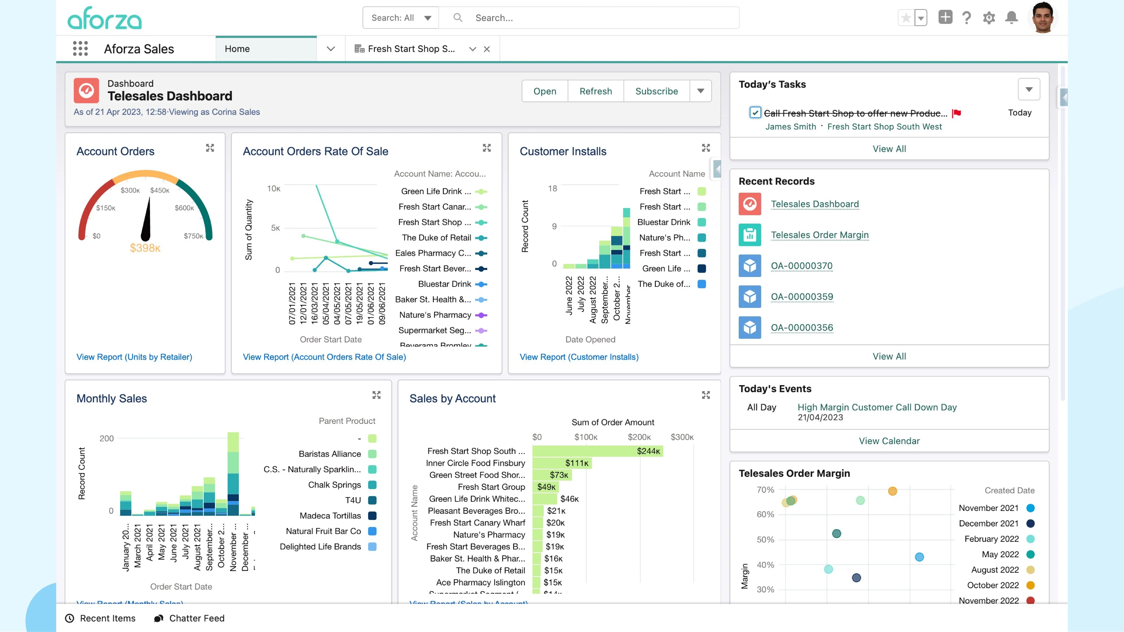Viewport: 1124px width, 632px height.
Task: Collapse the Customer Installs legend arrow
Action: click(717, 169)
